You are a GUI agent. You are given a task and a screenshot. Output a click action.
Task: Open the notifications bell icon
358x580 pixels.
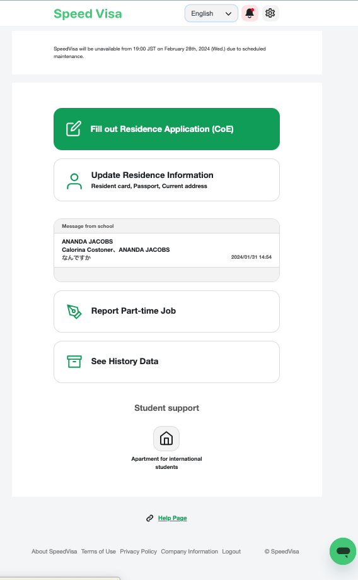click(x=250, y=13)
